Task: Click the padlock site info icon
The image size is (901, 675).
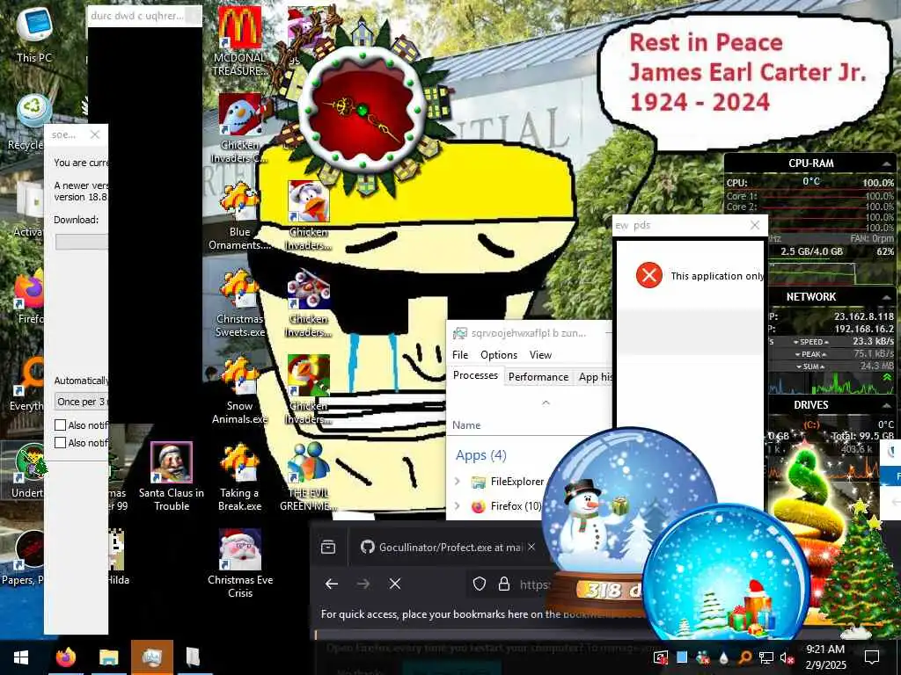Action: click(x=504, y=584)
